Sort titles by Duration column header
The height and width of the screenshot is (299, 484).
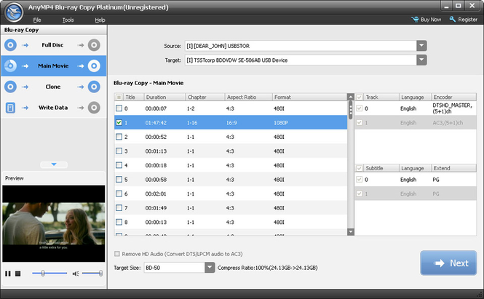point(164,97)
